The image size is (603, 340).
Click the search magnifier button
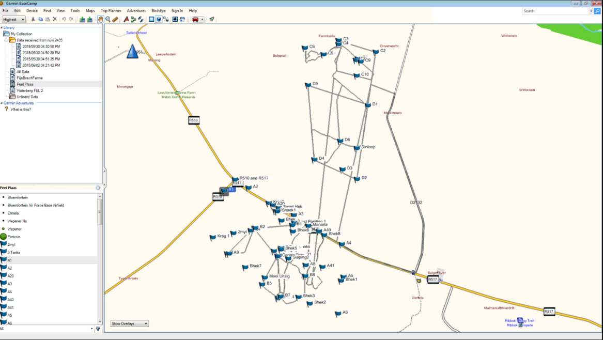click(x=597, y=11)
